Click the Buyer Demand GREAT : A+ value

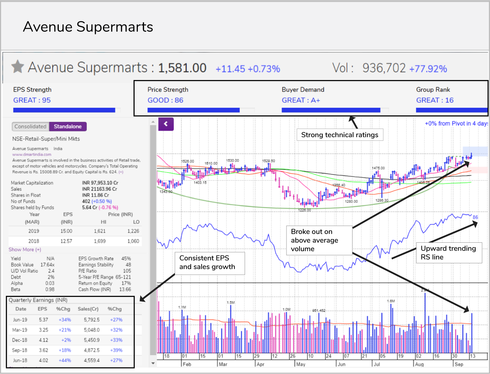coord(301,100)
